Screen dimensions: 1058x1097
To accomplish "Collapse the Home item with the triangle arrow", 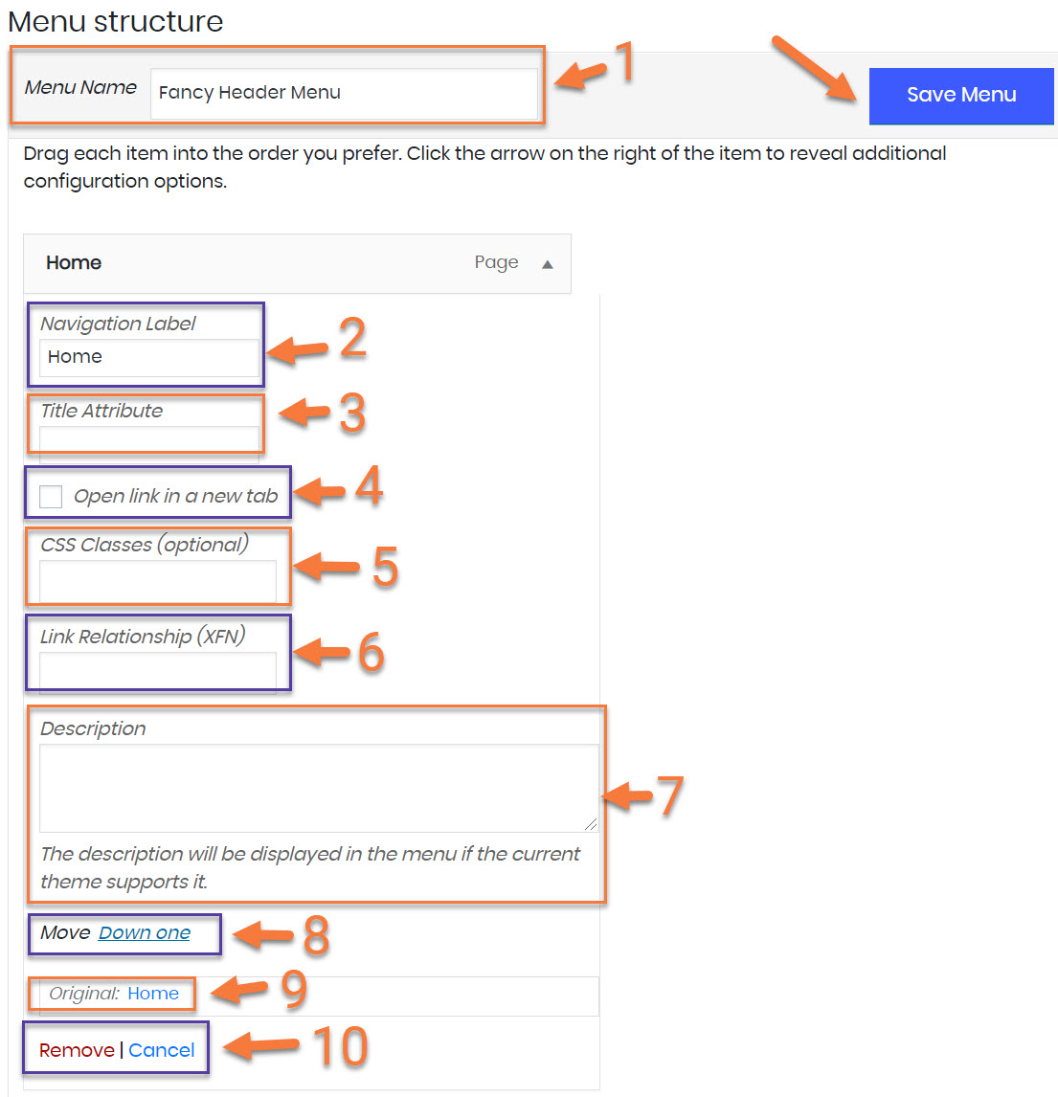I will coord(548,264).
